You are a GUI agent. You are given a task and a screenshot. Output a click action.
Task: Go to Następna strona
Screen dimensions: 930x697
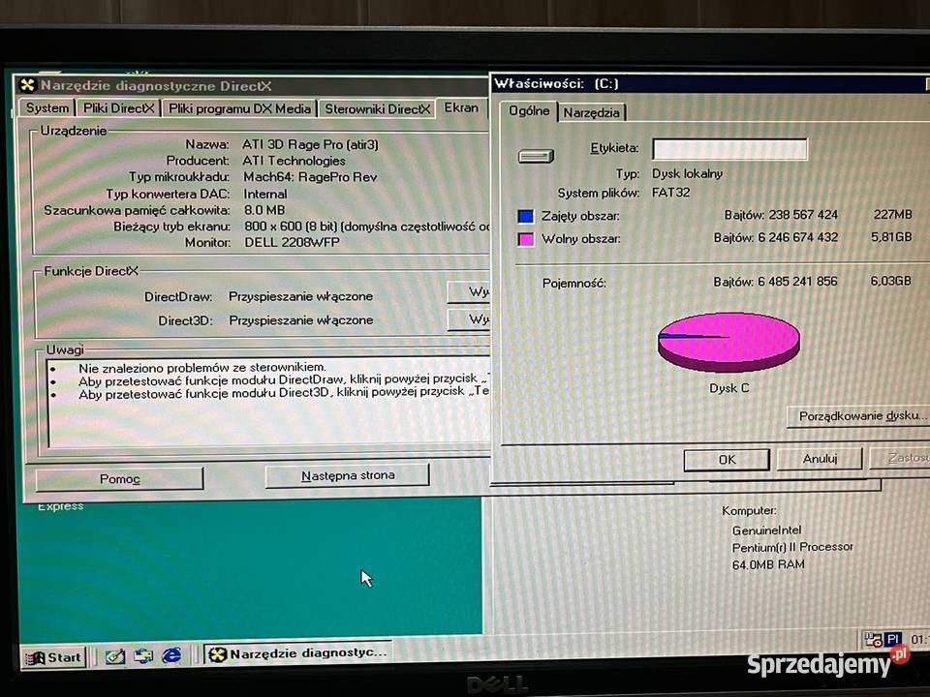tap(348, 475)
